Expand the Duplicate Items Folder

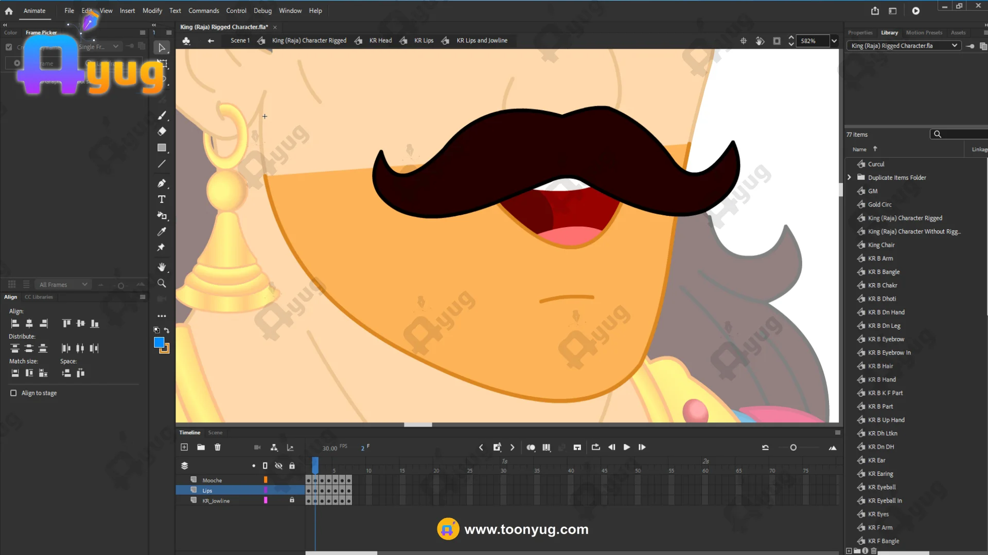[850, 177]
